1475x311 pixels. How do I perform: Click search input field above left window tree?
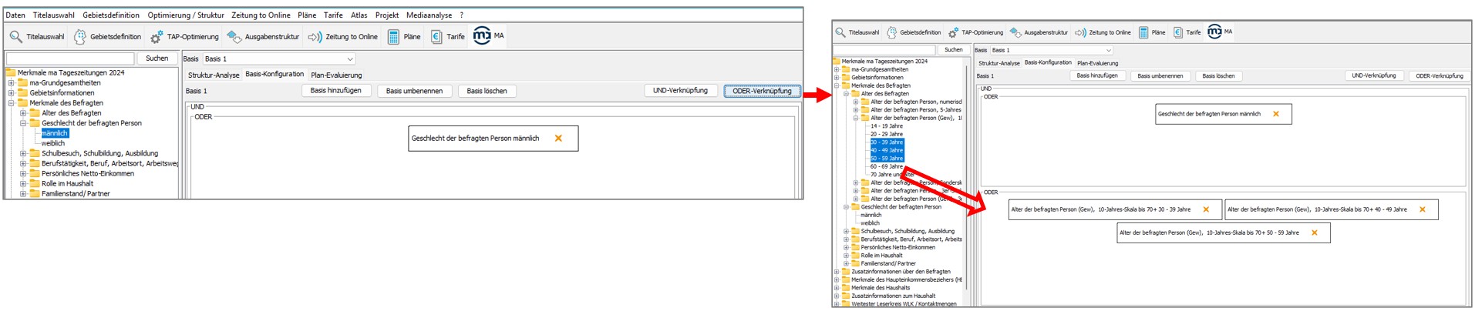click(x=70, y=59)
